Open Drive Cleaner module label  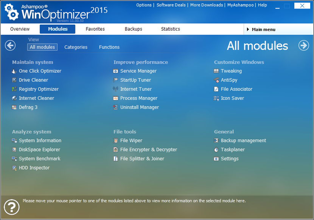pyautogui.click(x=34, y=80)
